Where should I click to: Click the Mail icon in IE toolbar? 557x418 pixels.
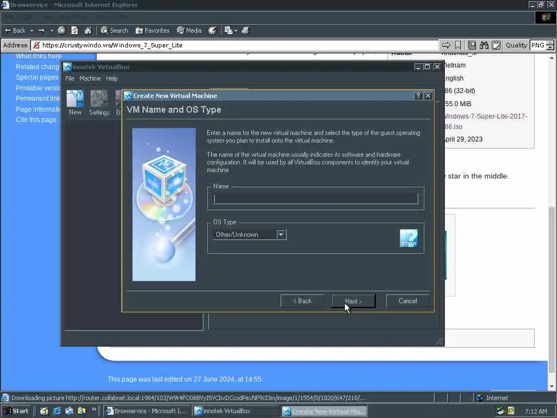[x=230, y=30]
